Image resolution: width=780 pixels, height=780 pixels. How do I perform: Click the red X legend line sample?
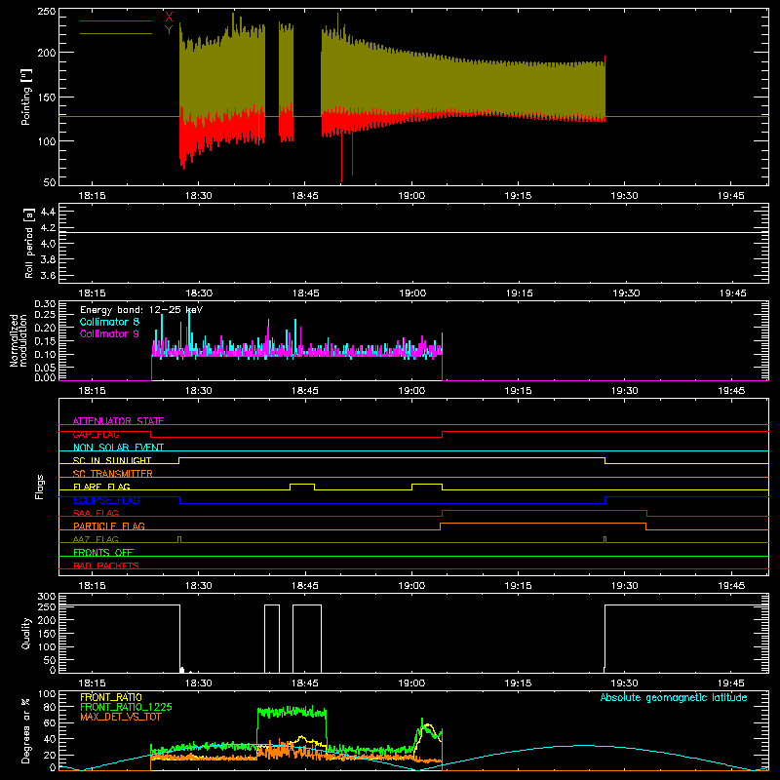116,20
